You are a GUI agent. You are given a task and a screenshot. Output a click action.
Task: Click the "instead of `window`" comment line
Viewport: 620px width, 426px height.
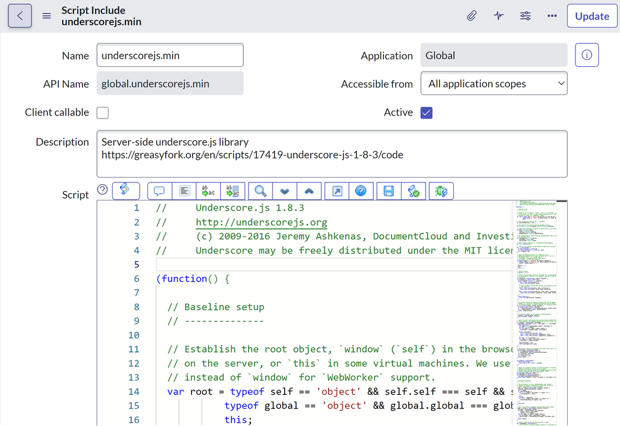point(302,377)
